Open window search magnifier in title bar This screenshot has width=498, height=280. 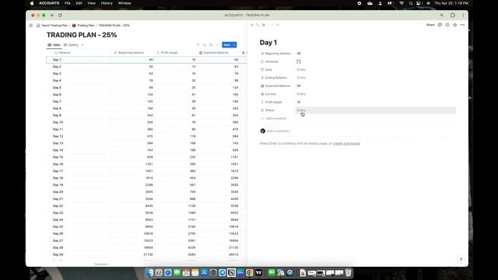point(442,16)
